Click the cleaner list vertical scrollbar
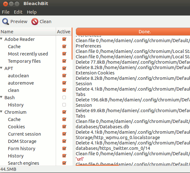This screenshot has width=190, height=173. 72,44
